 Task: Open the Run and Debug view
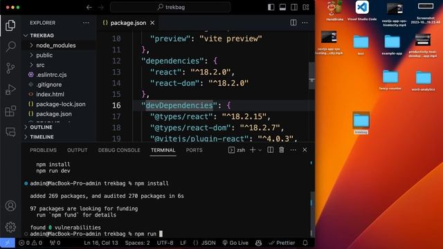tap(10, 89)
